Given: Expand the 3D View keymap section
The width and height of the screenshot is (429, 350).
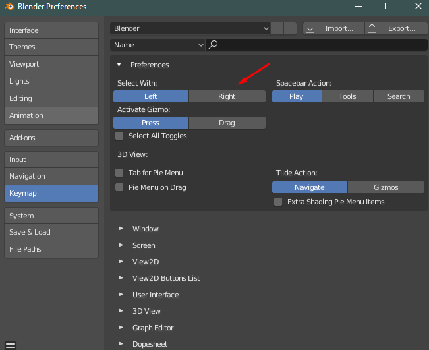Looking at the screenshot, I should [121, 311].
